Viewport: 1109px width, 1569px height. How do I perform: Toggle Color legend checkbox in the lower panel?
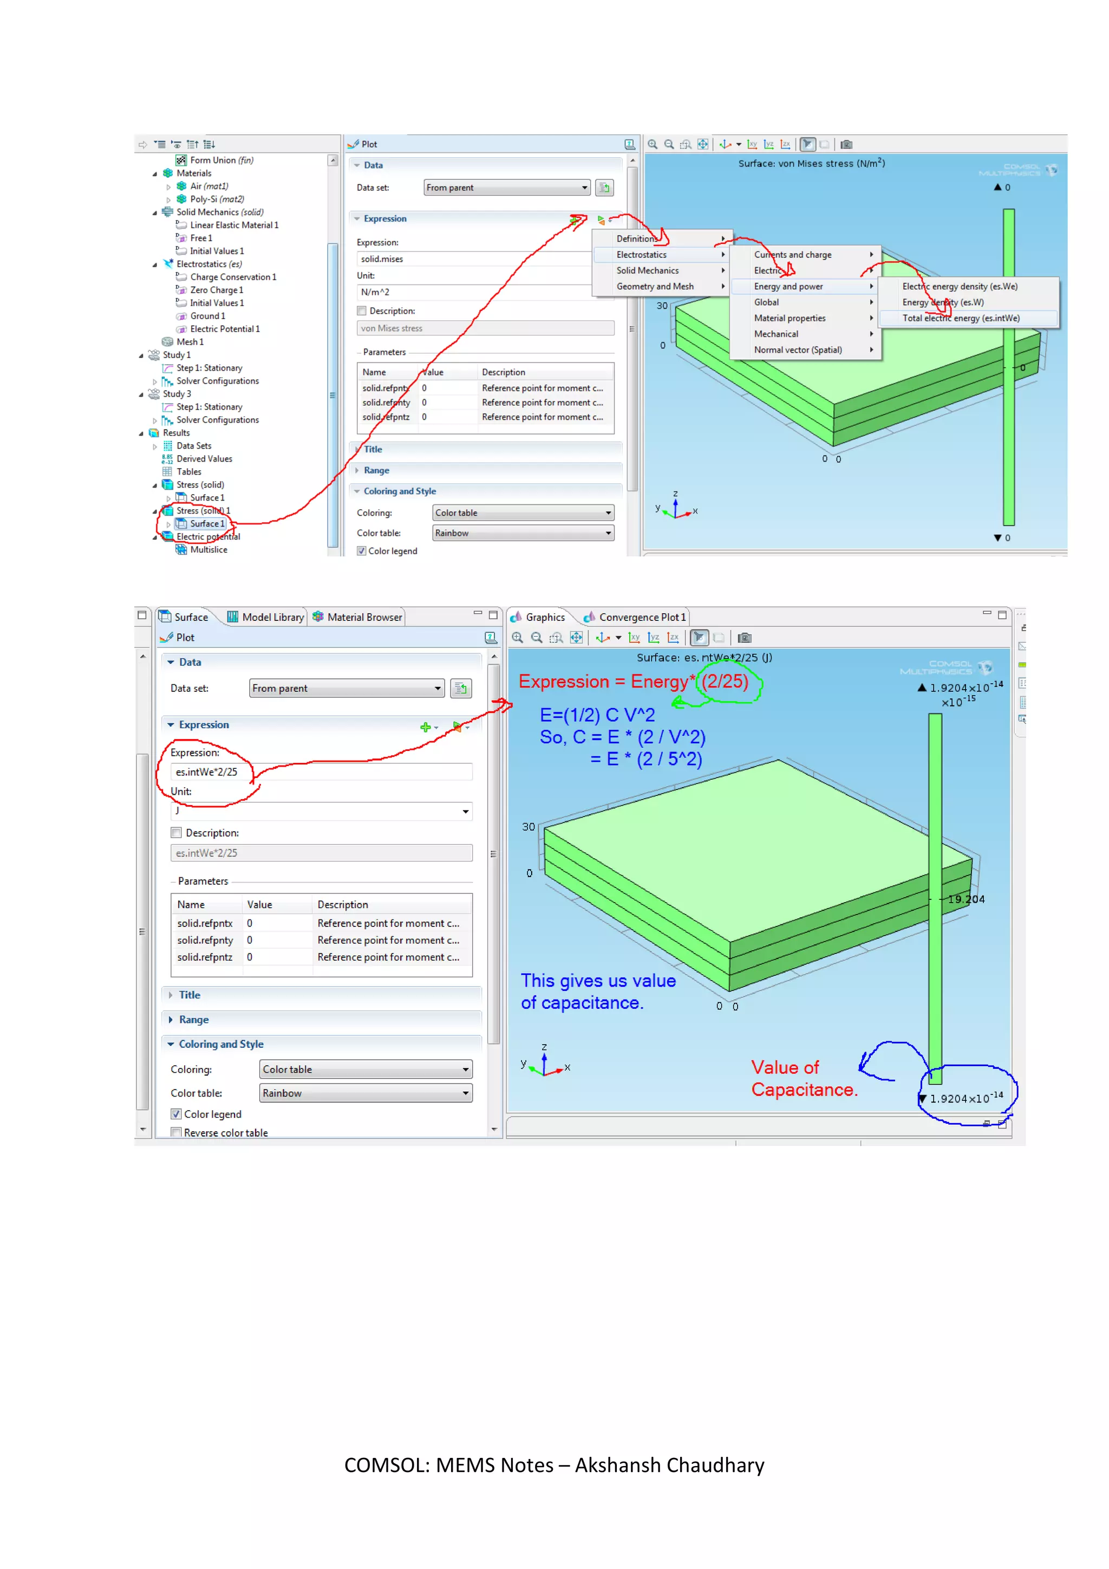[x=176, y=1114]
